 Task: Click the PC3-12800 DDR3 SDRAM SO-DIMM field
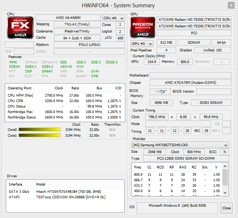tap(186, 159)
